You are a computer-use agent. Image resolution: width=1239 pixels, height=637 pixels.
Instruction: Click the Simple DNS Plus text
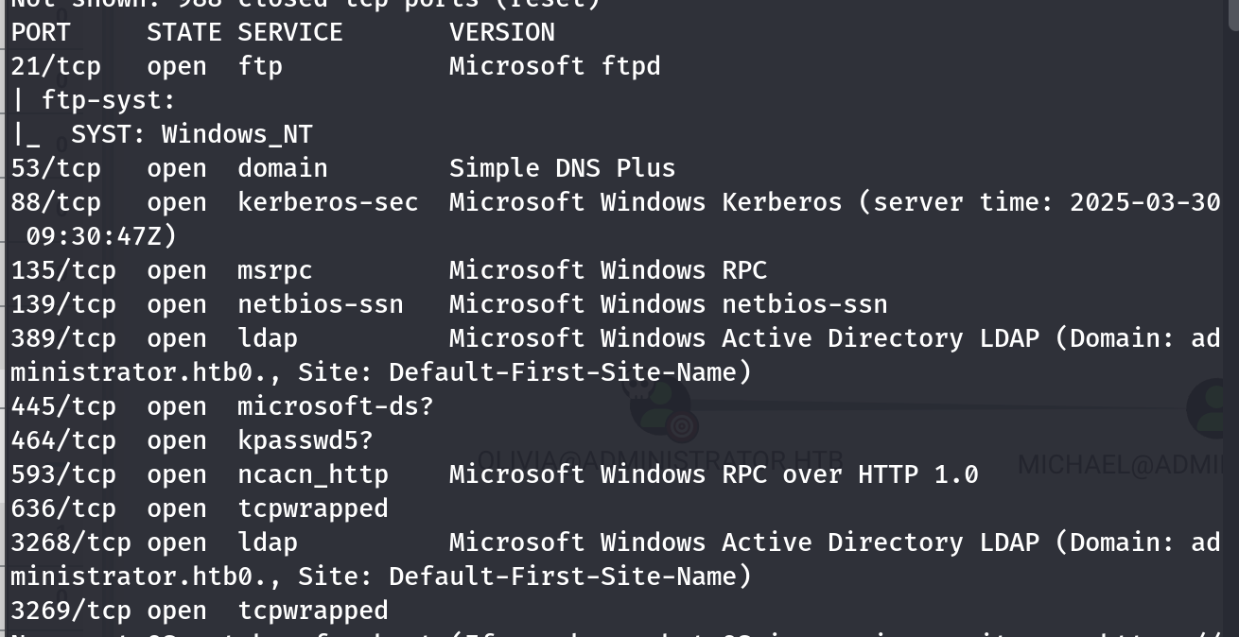tap(562, 168)
